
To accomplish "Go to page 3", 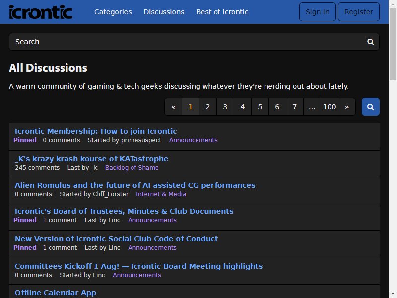I will coord(225,107).
